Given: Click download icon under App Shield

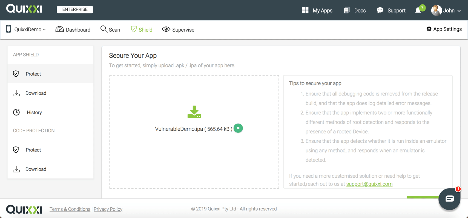Looking at the screenshot, I should [16, 93].
